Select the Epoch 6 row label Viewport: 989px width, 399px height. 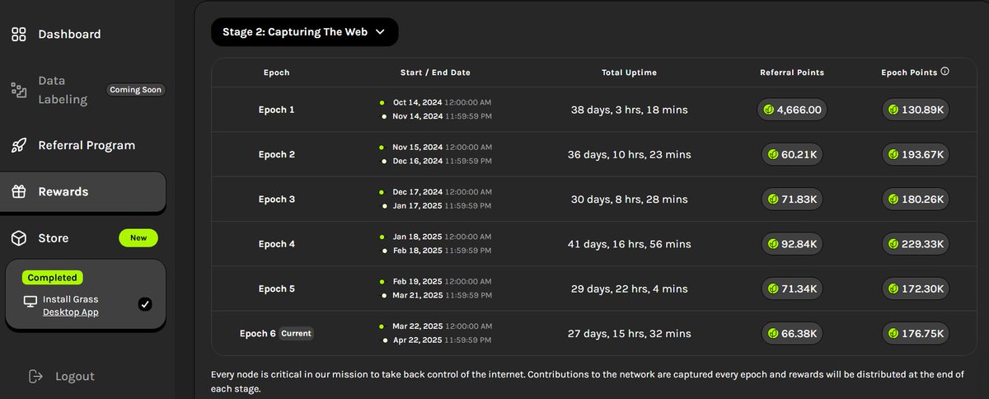[258, 333]
